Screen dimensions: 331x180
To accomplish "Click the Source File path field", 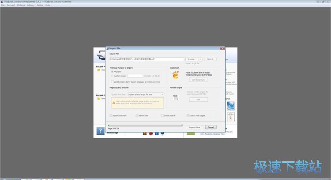I will [147, 59].
